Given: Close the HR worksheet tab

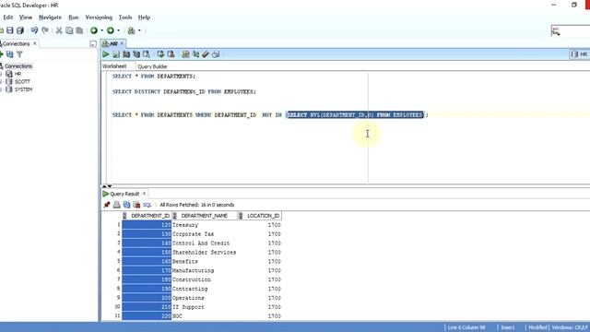Looking at the screenshot, I should coord(122,43).
